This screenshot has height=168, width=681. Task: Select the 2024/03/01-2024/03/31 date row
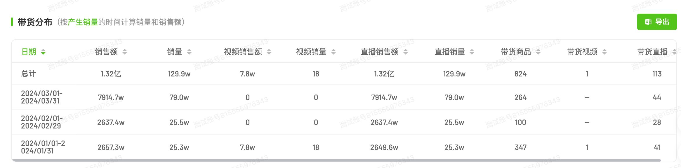(41, 97)
